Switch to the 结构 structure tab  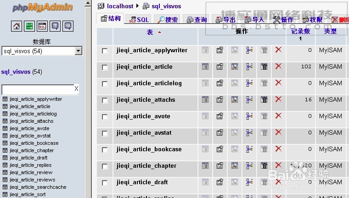111,19
